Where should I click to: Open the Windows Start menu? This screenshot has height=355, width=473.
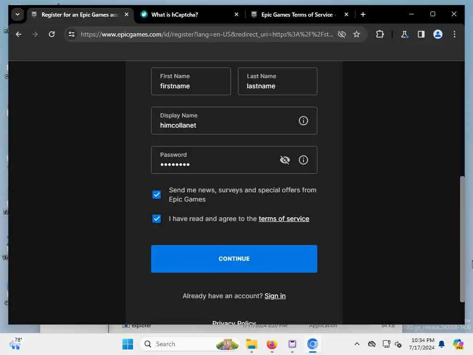click(127, 344)
